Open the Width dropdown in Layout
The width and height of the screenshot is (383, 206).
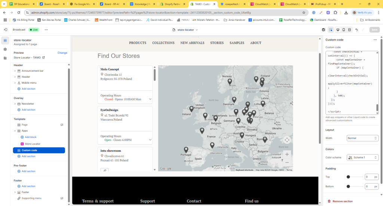(362, 138)
